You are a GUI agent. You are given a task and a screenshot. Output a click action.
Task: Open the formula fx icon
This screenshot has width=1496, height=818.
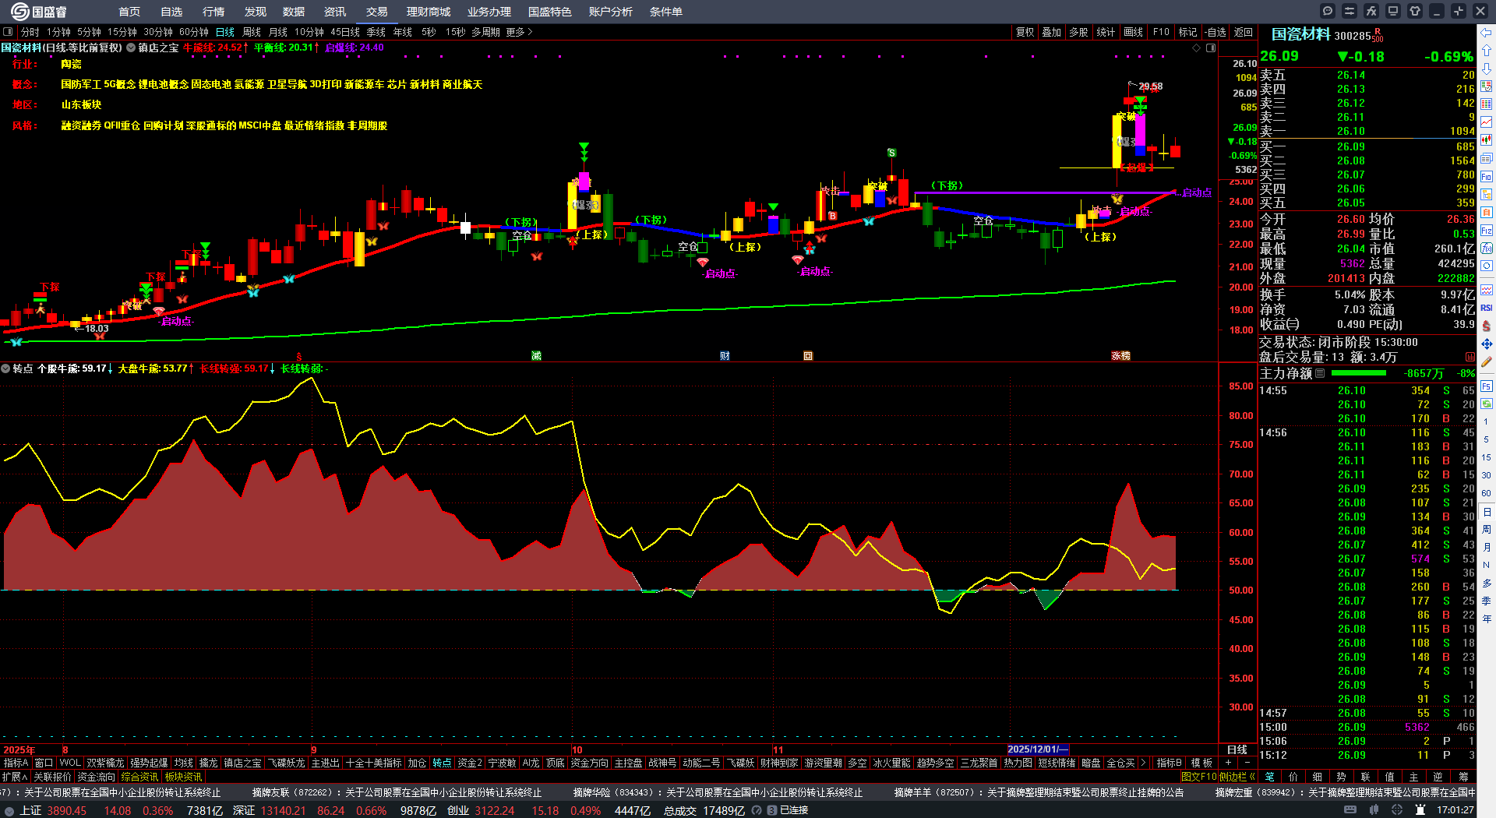pos(1371,11)
